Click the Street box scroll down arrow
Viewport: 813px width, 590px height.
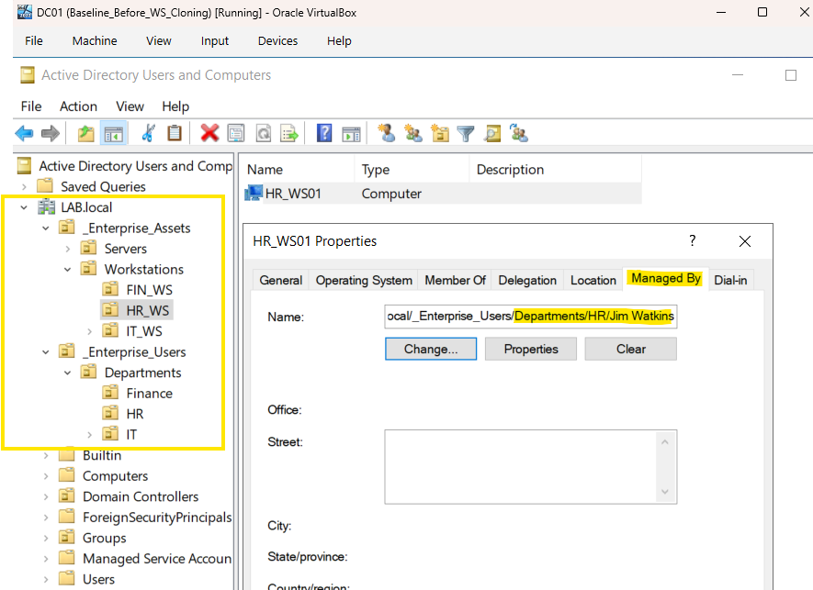click(665, 492)
